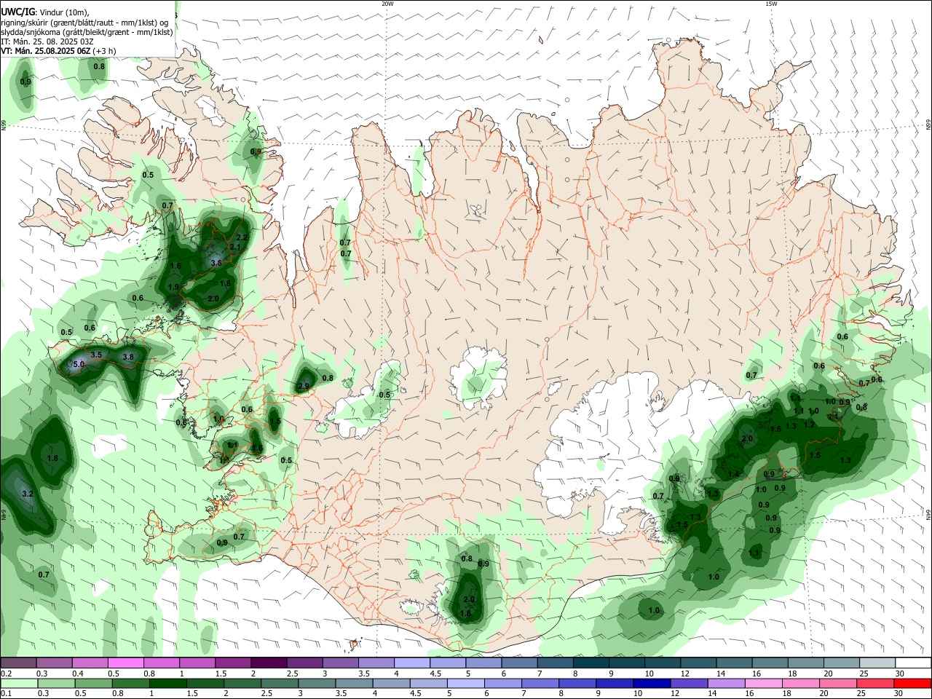Viewport: 932px width, 699px height.
Task: Select the '3.2' precipitation label
Action: (28, 494)
